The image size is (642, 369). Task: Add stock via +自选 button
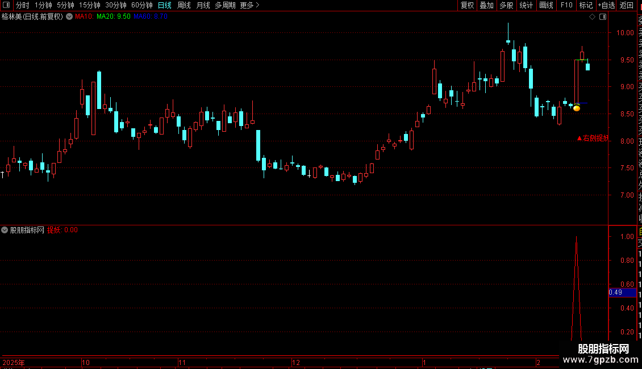point(606,5)
